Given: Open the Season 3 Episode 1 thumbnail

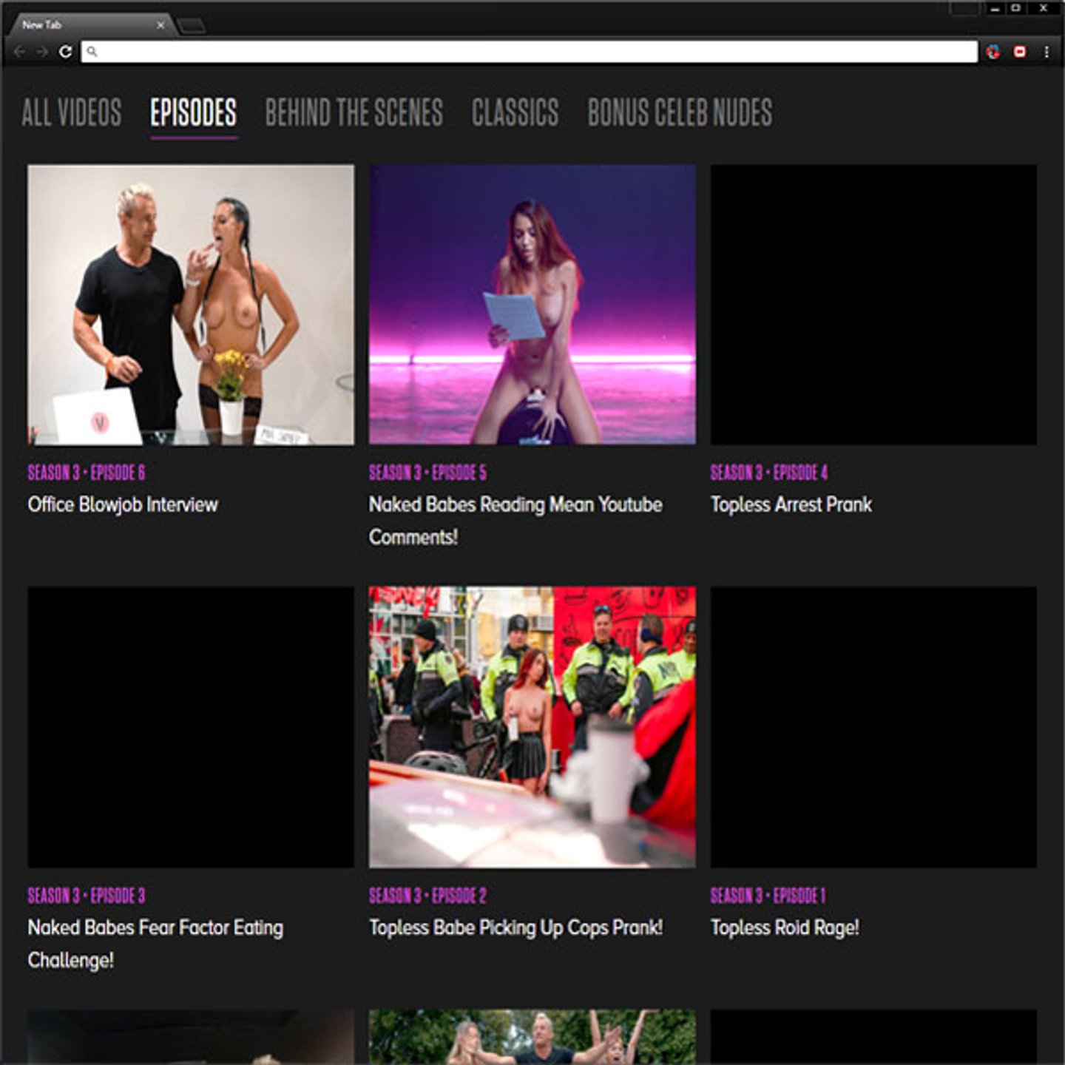Looking at the screenshot, I should 873,727.
